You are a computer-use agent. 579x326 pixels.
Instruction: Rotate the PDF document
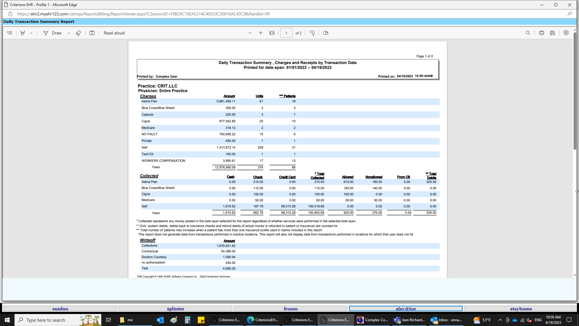pyautogui.click(x=312, y=33)
